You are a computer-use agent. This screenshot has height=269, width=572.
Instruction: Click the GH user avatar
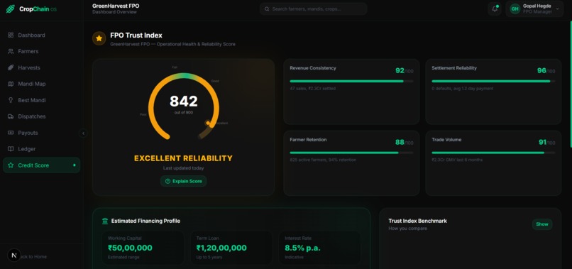coord(515,9)
